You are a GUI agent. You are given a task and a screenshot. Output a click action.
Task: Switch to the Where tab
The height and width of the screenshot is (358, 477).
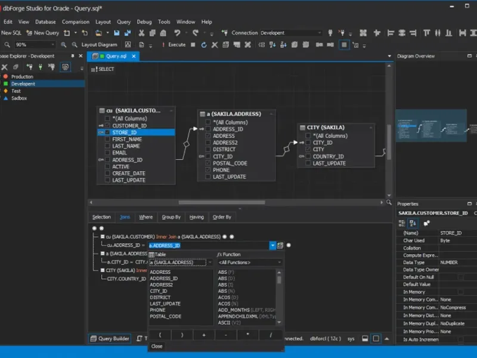[145, 217]
